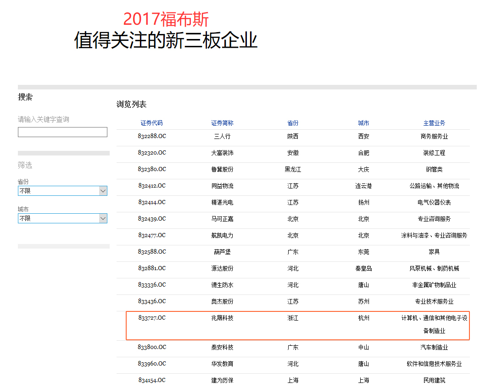491x388 pixels.
Task: Select company name 大富装饰
Action: (222, 153)
